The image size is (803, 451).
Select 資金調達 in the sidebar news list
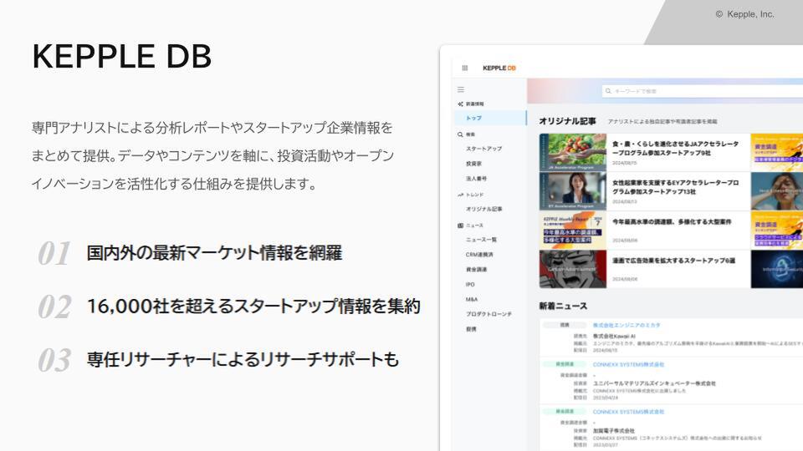pyautogui.click(x=476, y=270)
